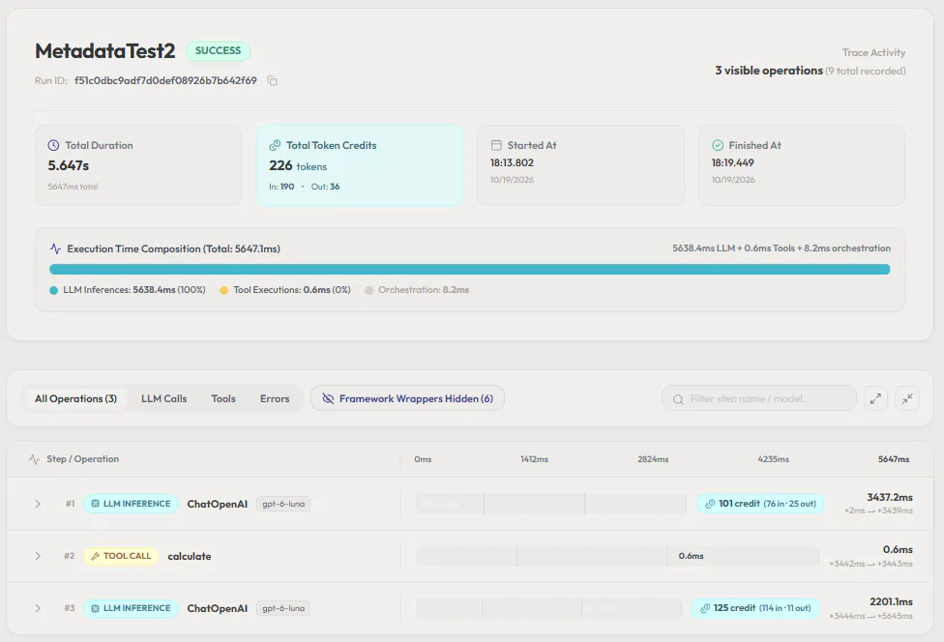Click the 3437.2ms duration value
944x642 pixels.
tap(890, 497)
